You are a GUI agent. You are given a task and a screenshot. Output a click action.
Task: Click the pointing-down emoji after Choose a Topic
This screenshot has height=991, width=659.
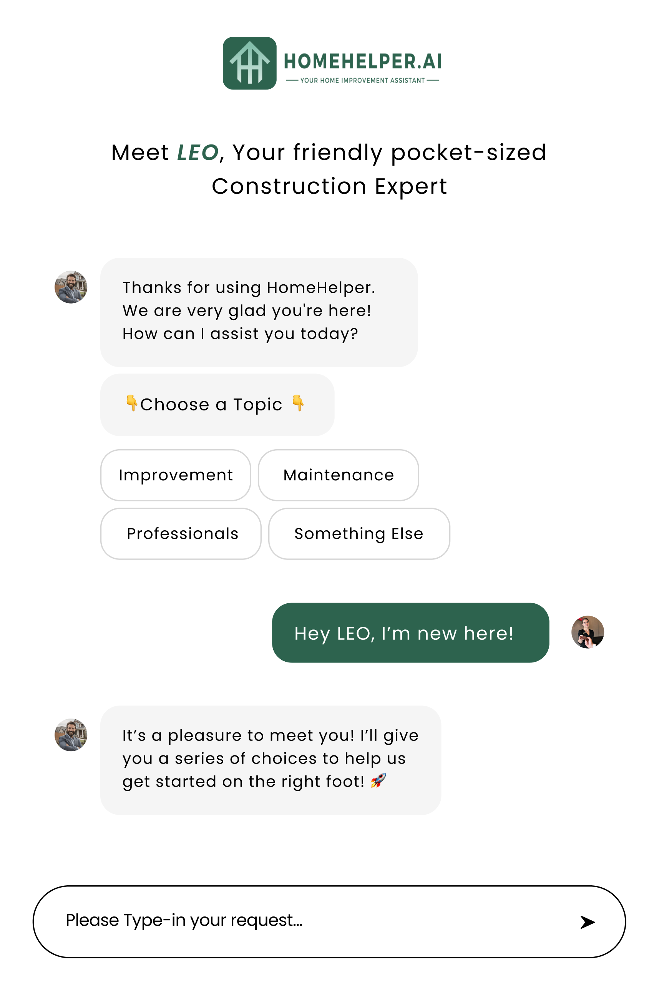298,403
